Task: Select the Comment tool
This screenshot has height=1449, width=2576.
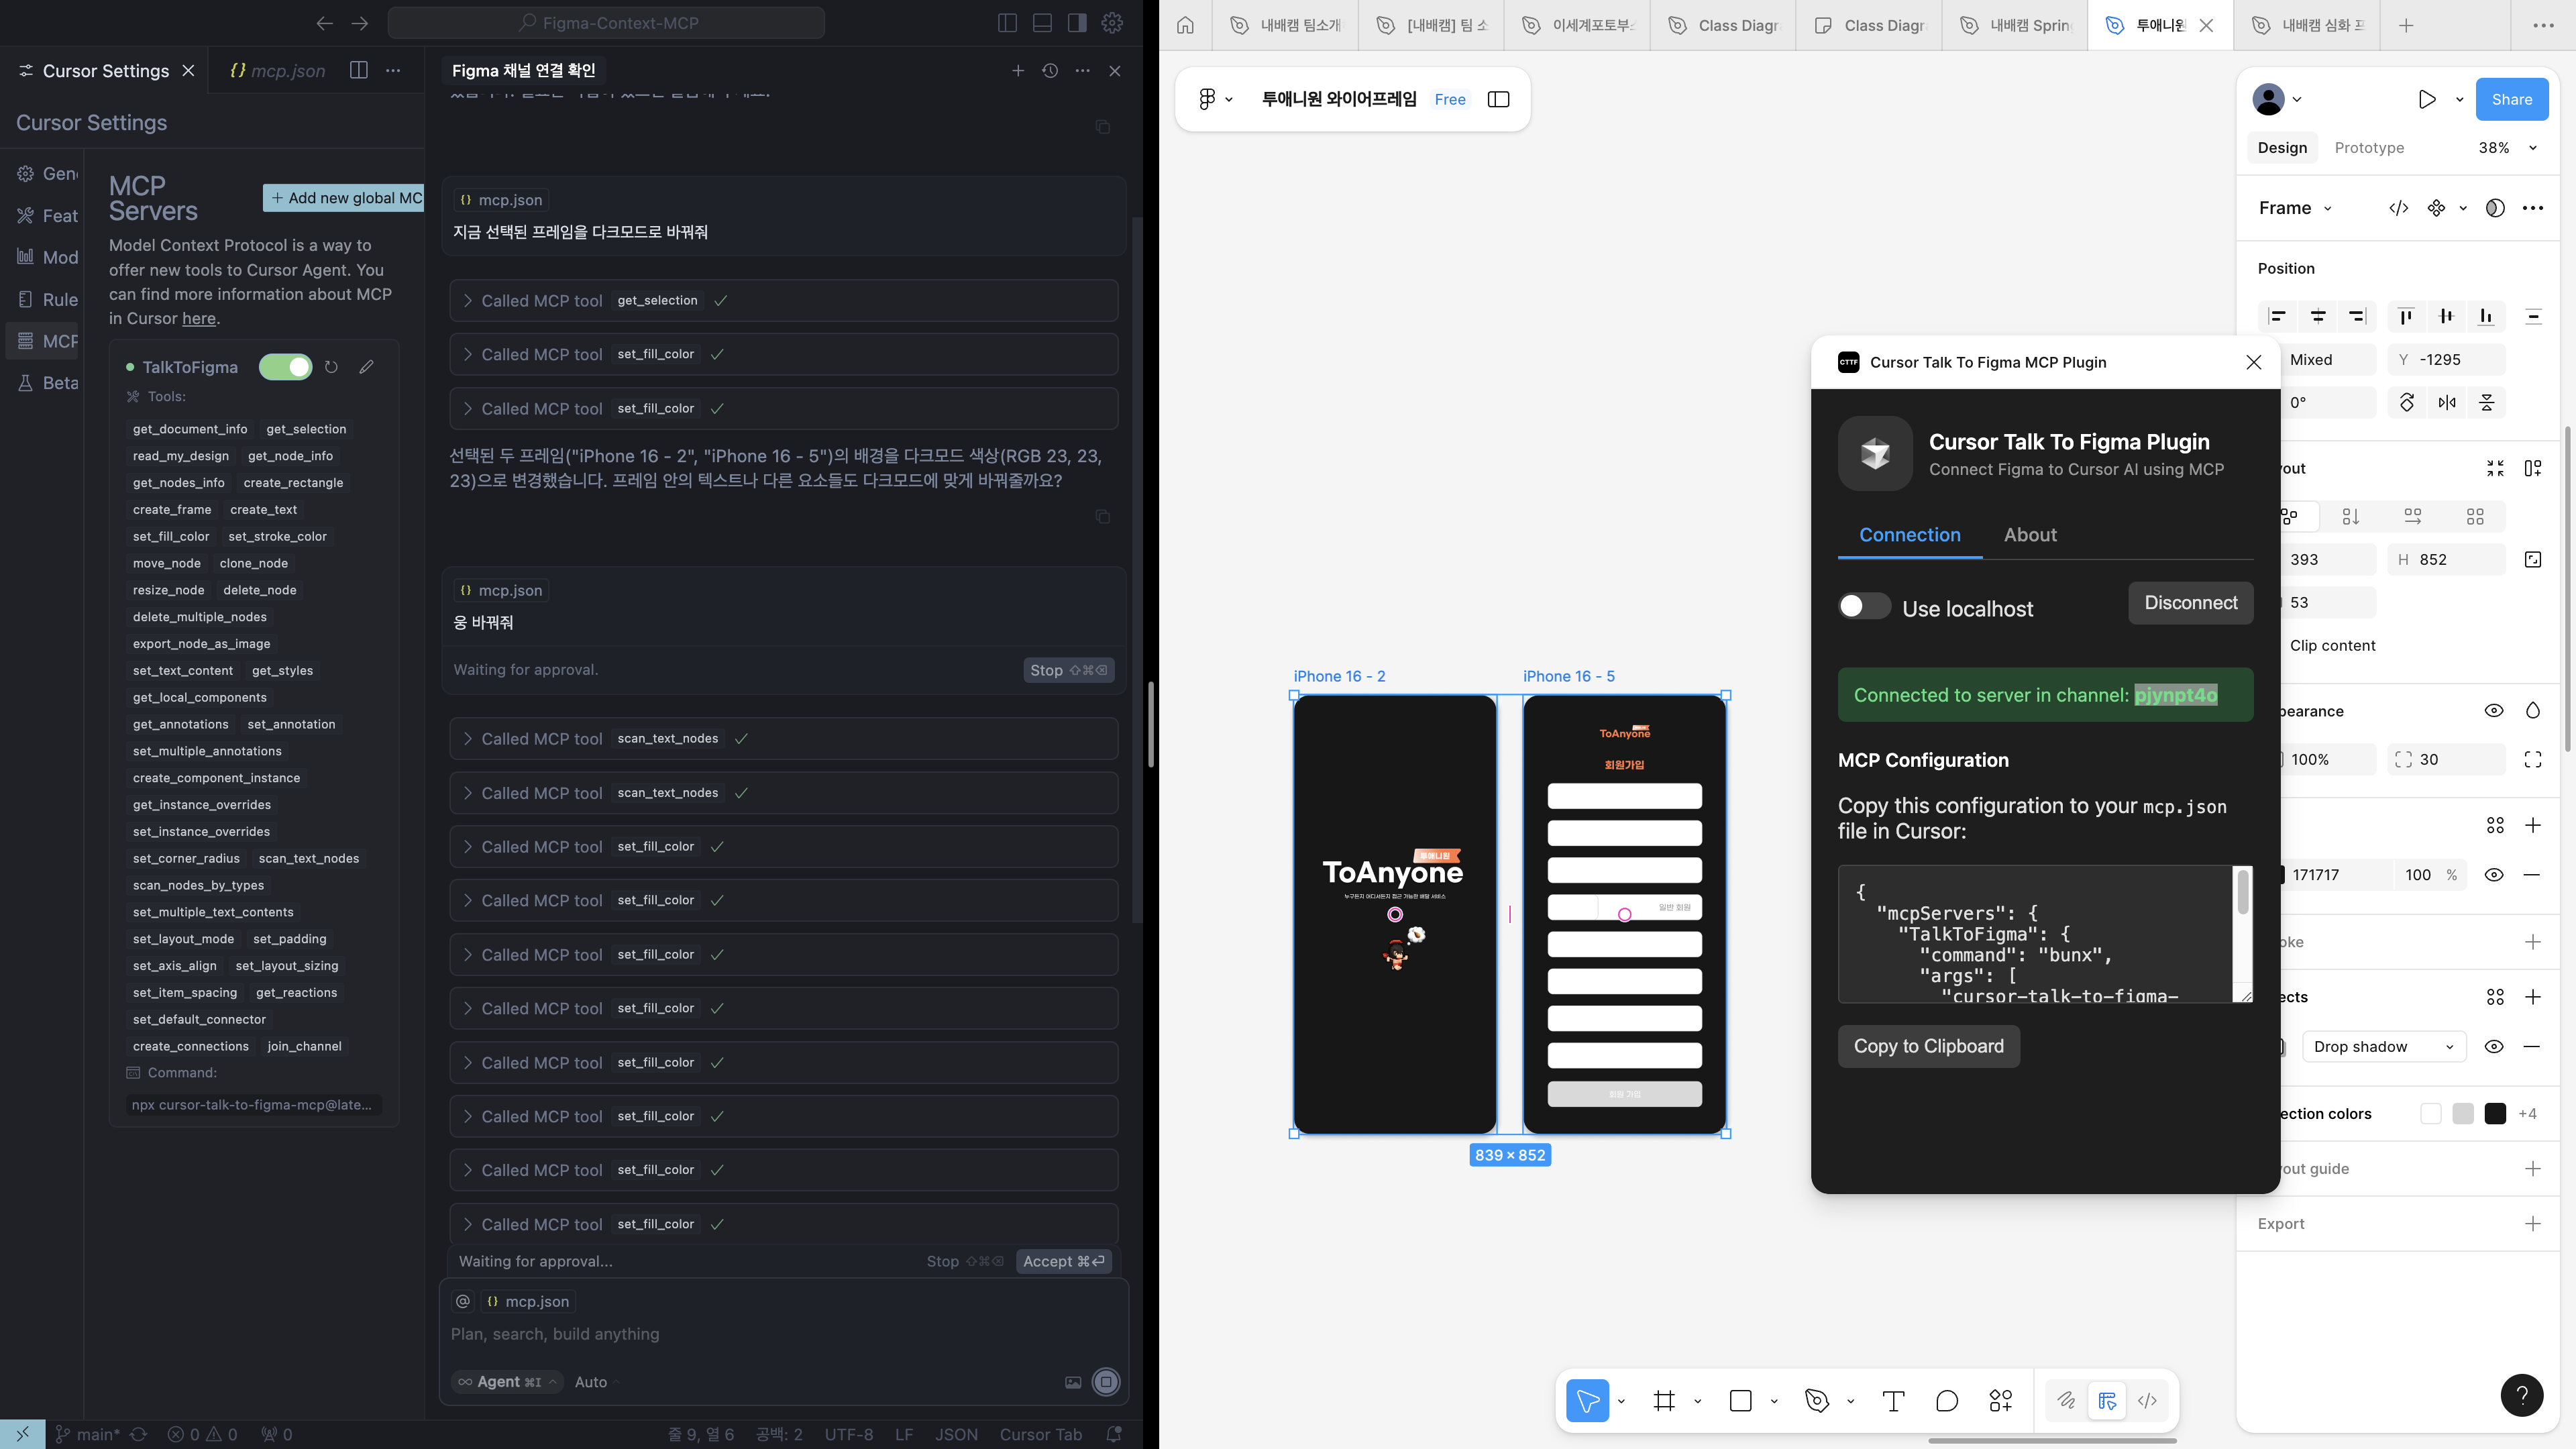Action: [1946, 1401]
